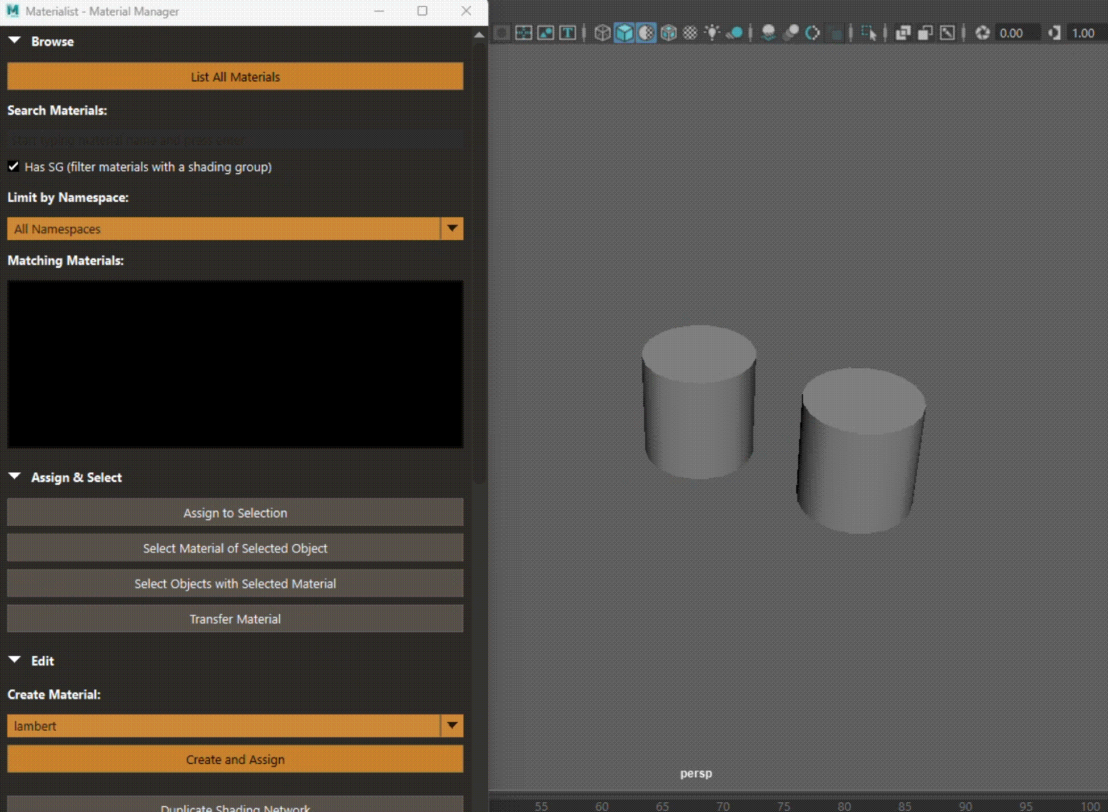
Task: Toggle textured display checker icon
Action: point(690,33)
